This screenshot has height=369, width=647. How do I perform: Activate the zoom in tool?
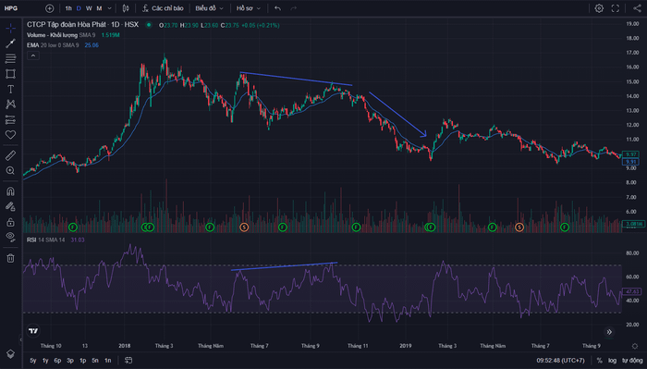[x=10, y=170]
